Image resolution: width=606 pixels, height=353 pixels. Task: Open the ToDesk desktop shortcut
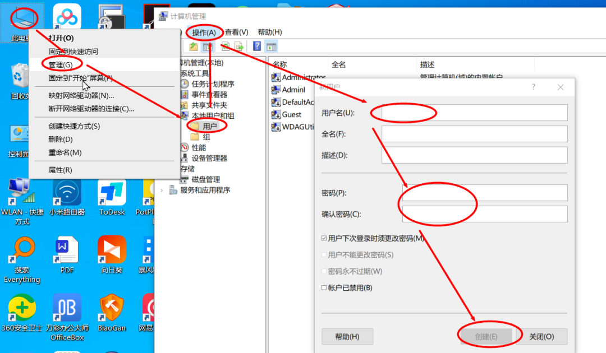[x=112, y=194]
